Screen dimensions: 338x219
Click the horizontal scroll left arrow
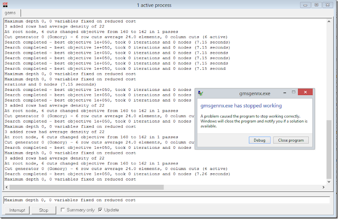7,187
